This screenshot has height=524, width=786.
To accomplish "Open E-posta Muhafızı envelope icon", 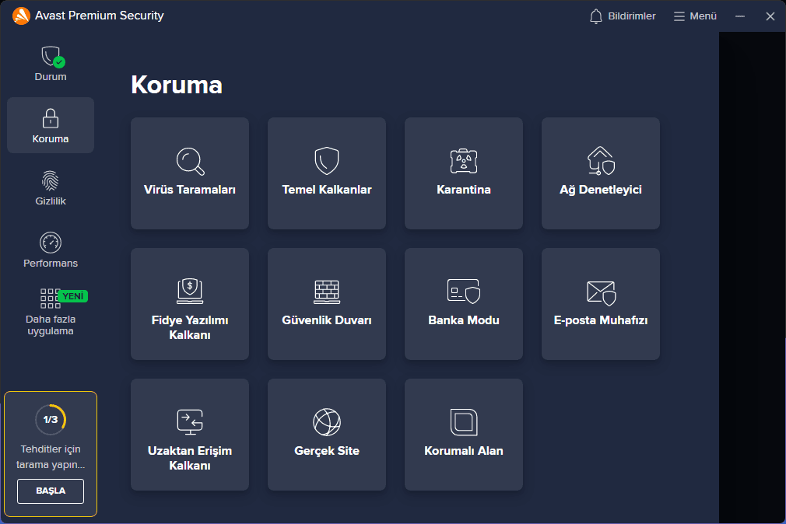I will pyautogui.click(x=601, y=292).
